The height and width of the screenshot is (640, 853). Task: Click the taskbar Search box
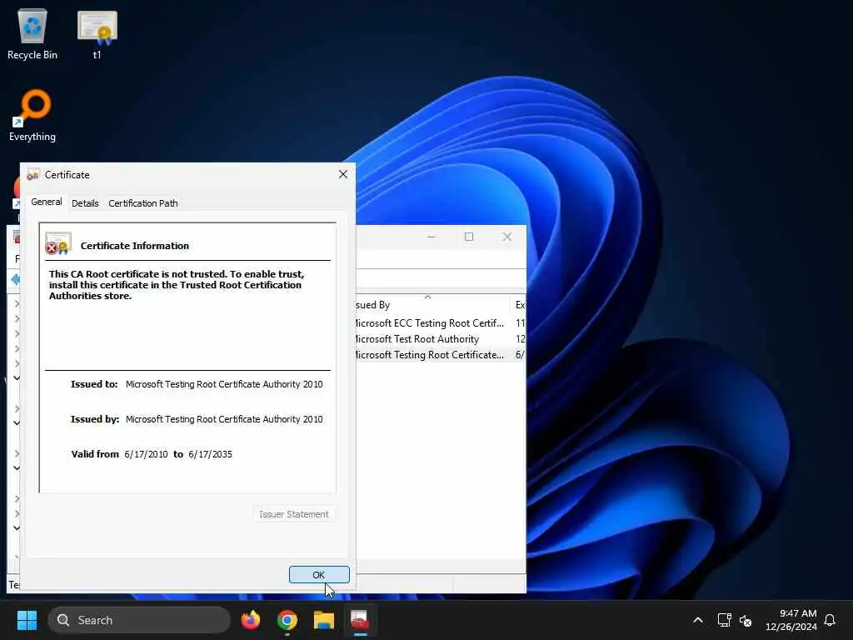139,620
